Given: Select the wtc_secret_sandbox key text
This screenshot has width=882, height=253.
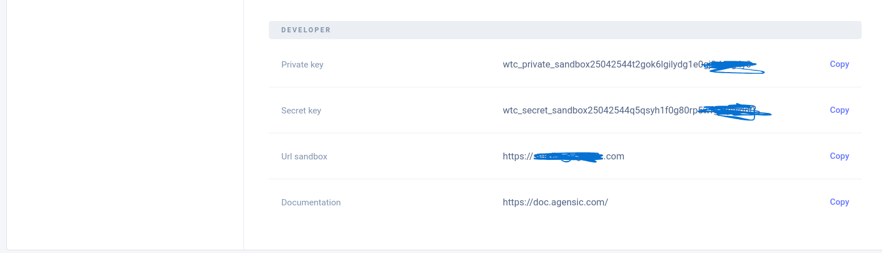Looking at the screenshot, I should [629, 111].
